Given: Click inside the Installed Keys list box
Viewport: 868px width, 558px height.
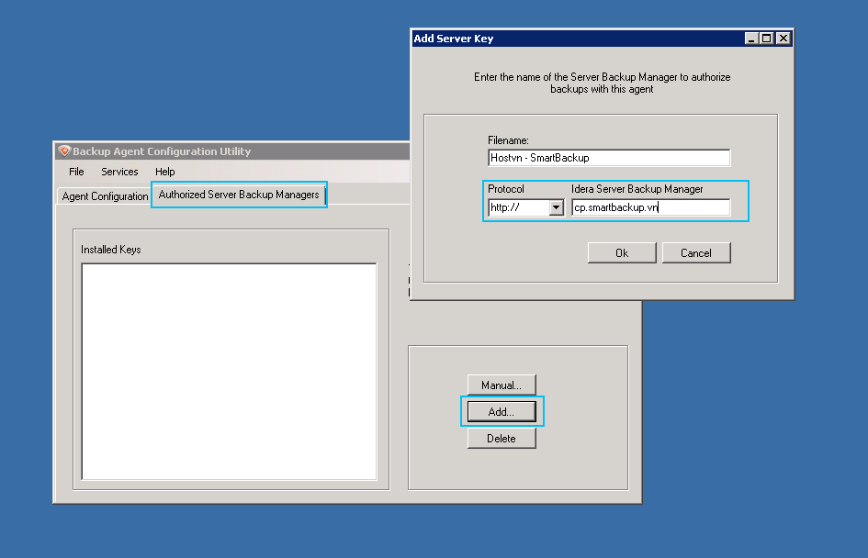Looking at the screenshot, I should (x=230, y=372).
